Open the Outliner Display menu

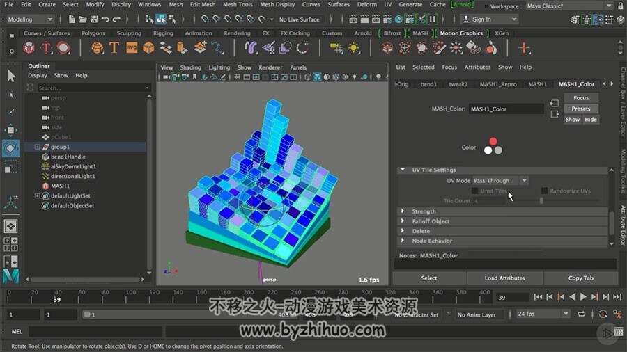[37, 75]
